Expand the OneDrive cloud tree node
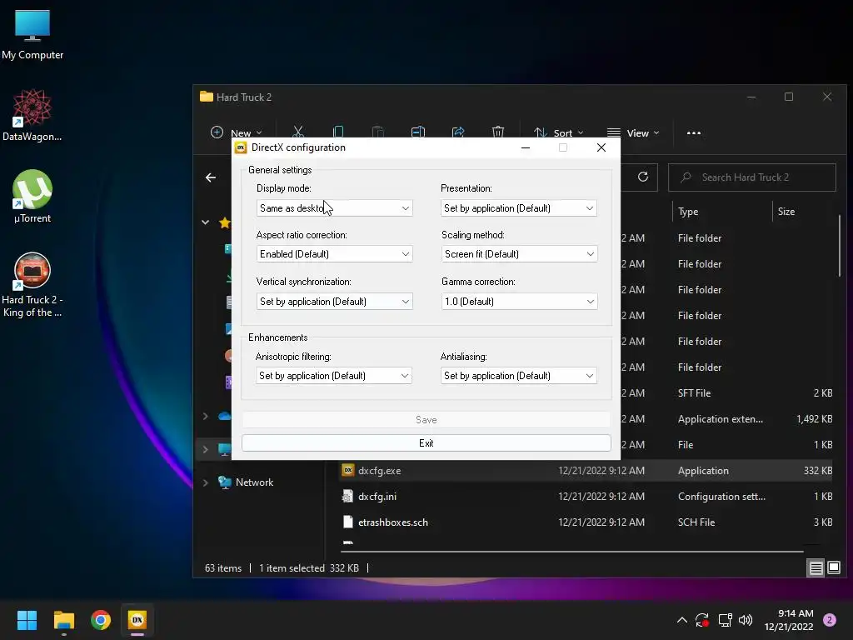Image resolution: width=853 pixels, height=640 pixels. pos(205,417)
